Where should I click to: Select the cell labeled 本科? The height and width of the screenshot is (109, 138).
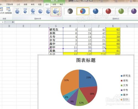56,33
